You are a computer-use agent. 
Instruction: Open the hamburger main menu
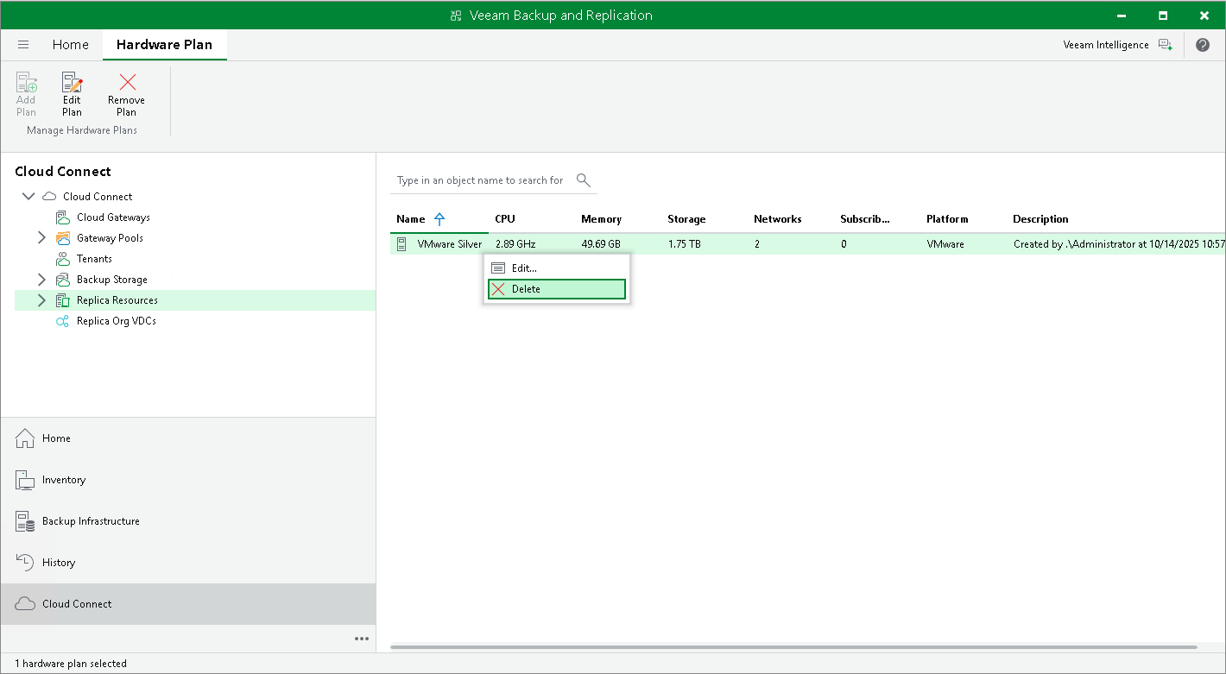23,45
